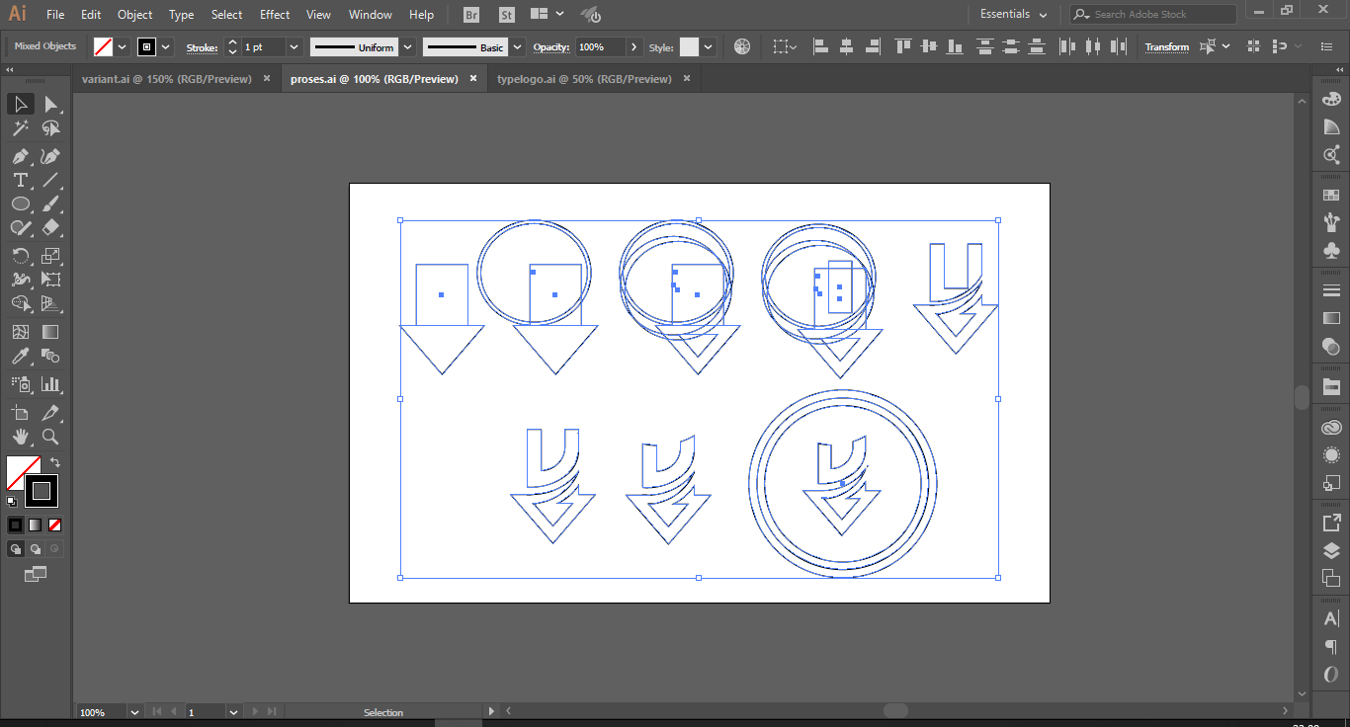Select the Pen tool

(21, 156)
